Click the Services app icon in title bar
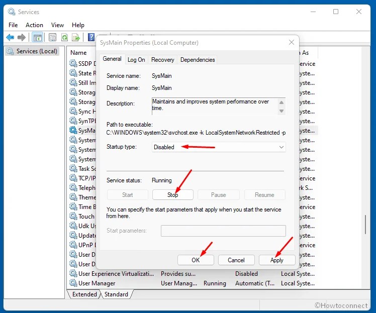 (11, 12)
